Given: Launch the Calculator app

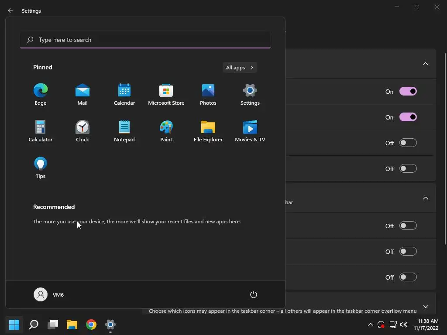Looking at the screenshot, I should point(41,131).
